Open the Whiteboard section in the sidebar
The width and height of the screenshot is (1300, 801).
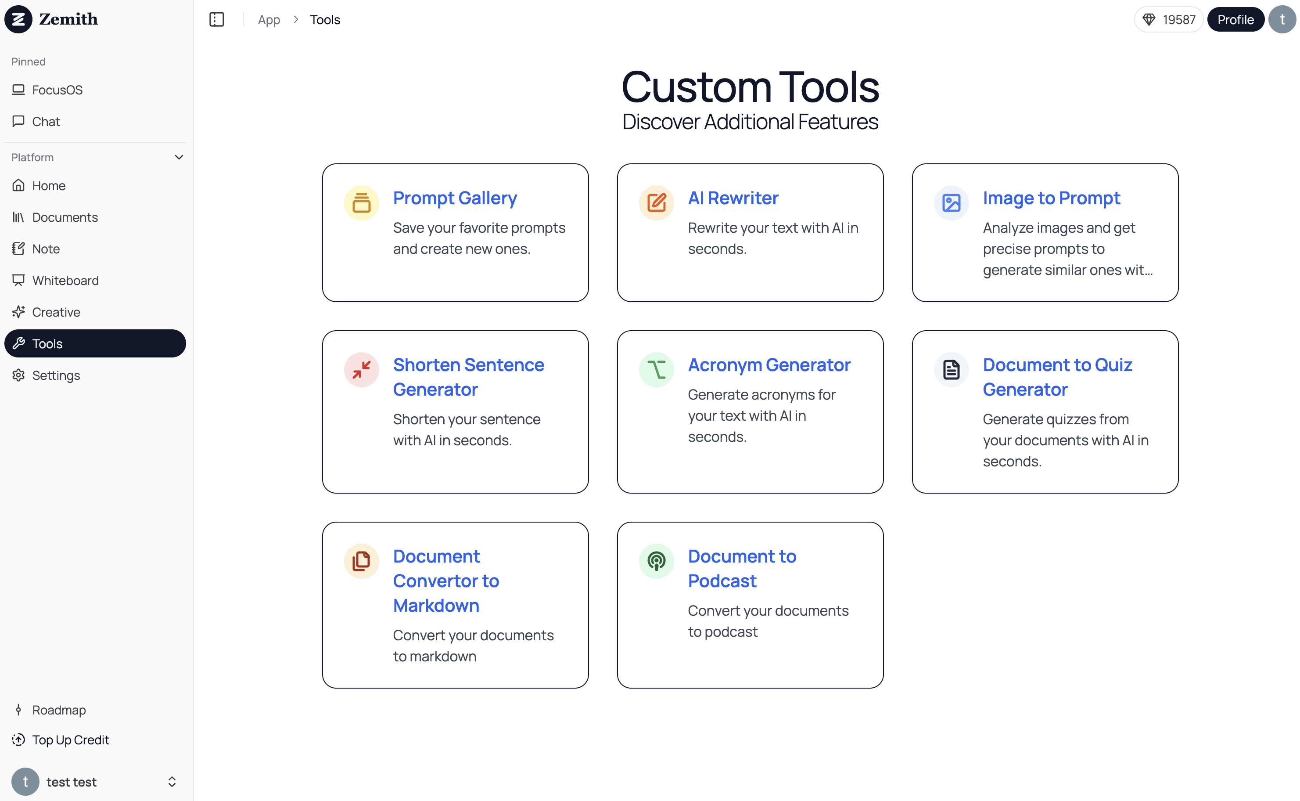[65, 280]
